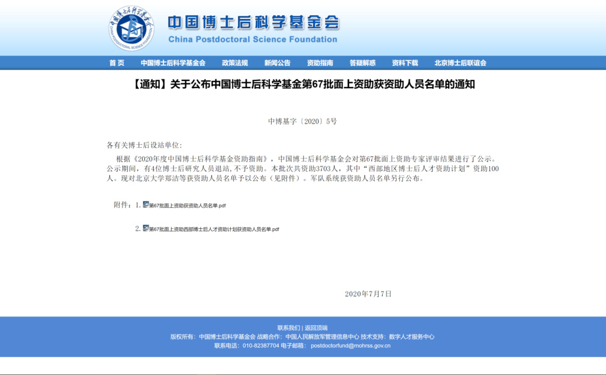
Task: Open the 中国博士后科学基金会 navigation item
Action: pos(173,63)
